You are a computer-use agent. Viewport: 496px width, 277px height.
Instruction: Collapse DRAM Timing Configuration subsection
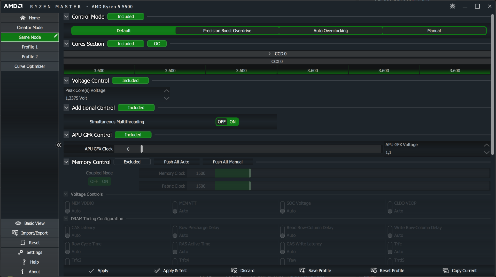66,219
